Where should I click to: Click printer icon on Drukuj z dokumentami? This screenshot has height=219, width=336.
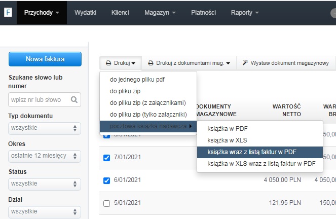151,63
